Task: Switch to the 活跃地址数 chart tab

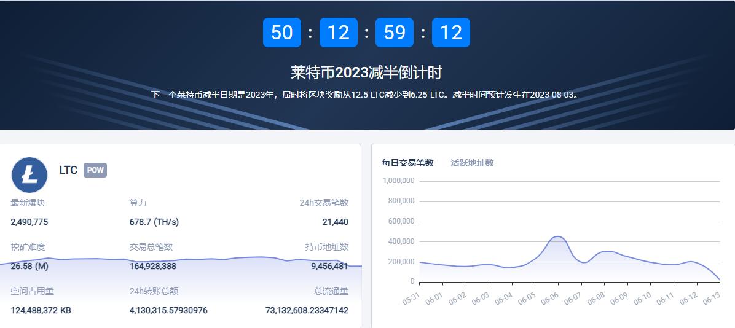Action: click(x=472, y=163)
